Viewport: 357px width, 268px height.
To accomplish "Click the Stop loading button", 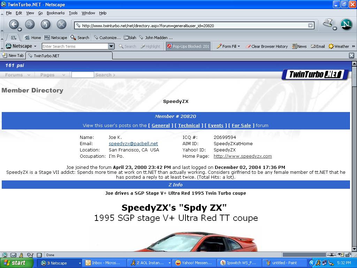I will point(61,24).
